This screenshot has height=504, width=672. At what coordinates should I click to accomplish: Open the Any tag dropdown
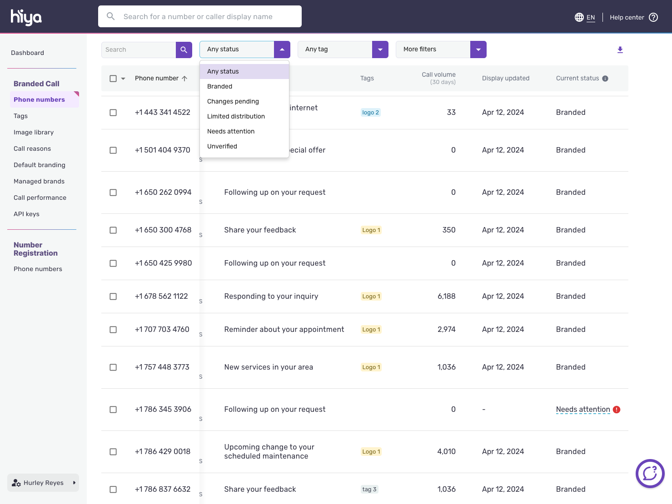(x=380, y=49)
